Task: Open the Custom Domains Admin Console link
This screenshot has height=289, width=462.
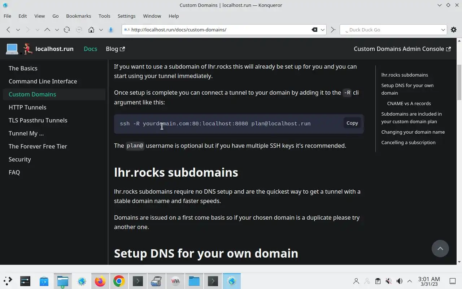Action: click(402, 49)
